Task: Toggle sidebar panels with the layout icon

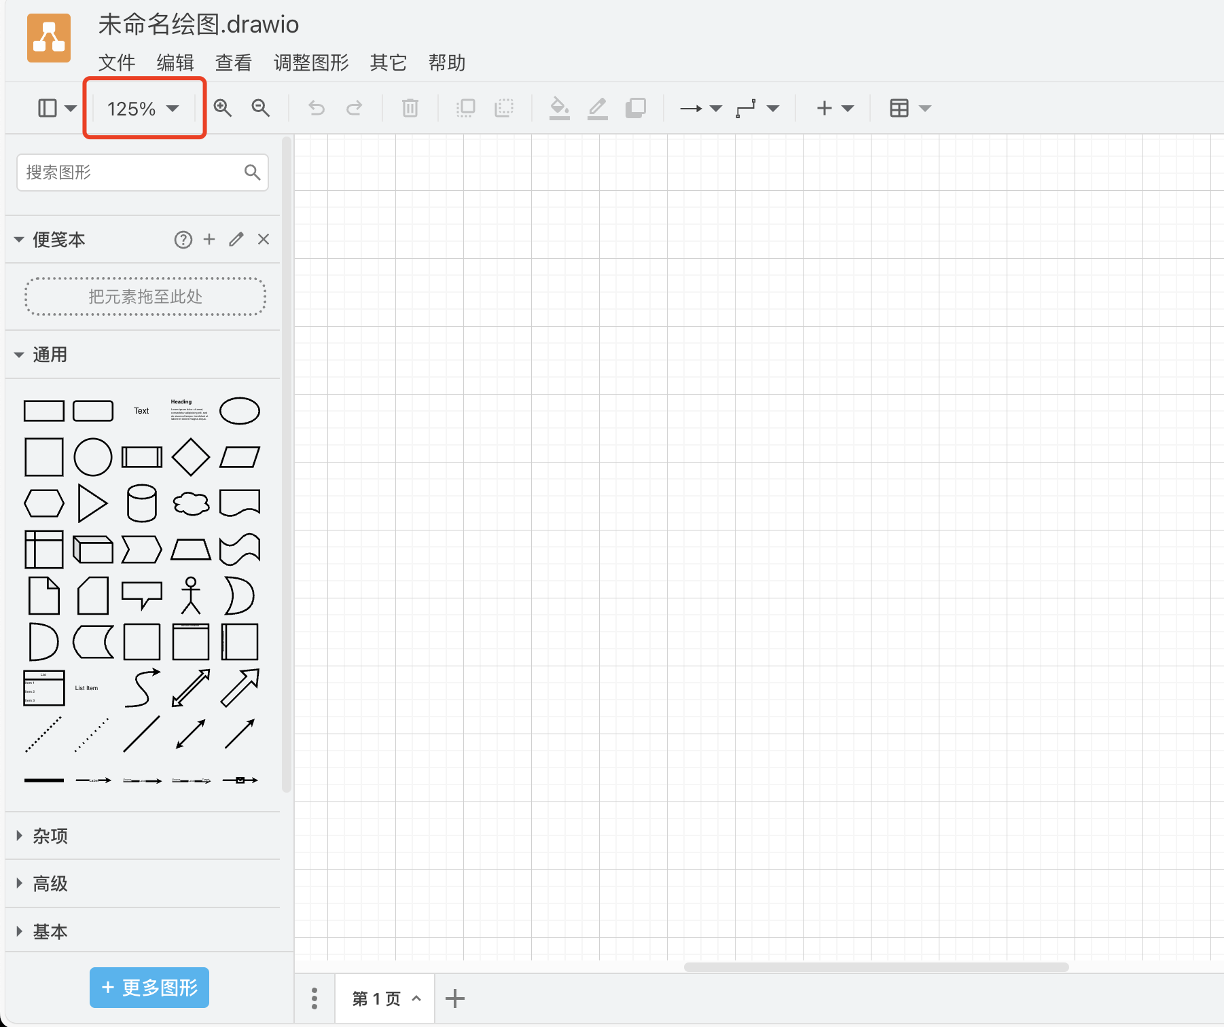Action: point(56,108)
